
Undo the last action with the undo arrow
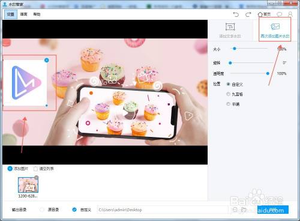236,14
